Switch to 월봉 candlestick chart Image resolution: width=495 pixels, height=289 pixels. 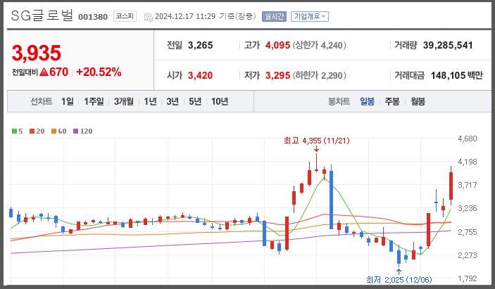418,101
